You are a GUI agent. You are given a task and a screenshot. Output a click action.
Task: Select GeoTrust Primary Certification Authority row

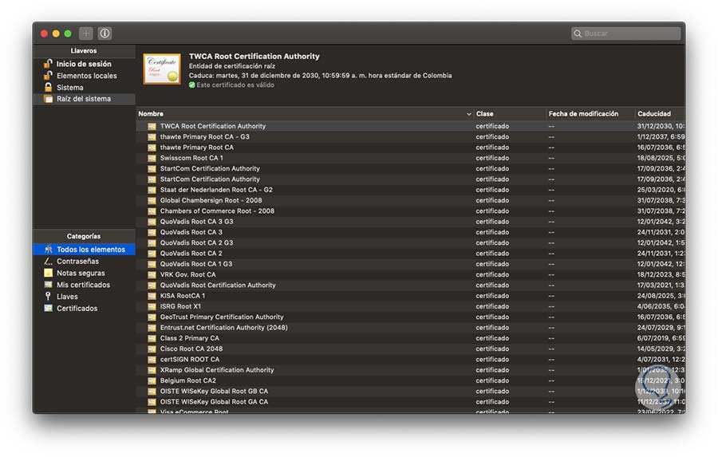tap(411, 317)
